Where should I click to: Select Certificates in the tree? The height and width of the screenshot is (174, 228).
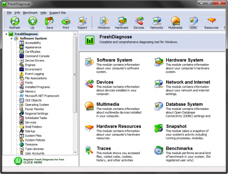point(33,52)
